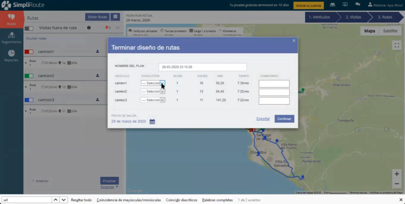Click the Finalizar button
405x204 pixels.
110,181
